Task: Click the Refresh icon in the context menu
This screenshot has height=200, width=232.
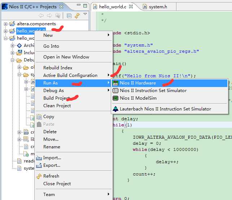Action: click(x=39, y=176)
